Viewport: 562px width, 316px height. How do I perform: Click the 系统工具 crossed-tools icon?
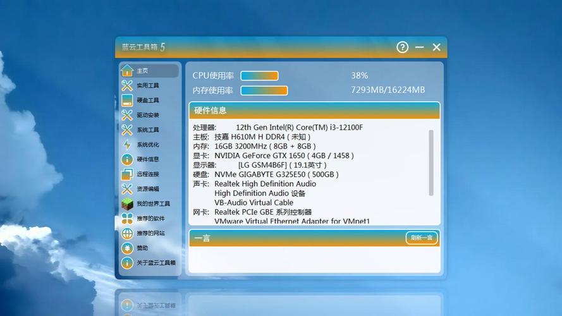[x=127, y=130]
